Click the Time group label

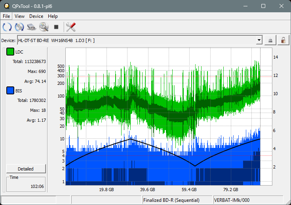click(14, 177)
